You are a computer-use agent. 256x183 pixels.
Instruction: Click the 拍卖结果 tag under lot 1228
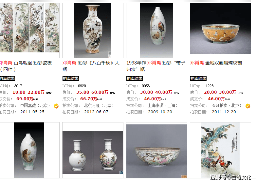point(198,78)
